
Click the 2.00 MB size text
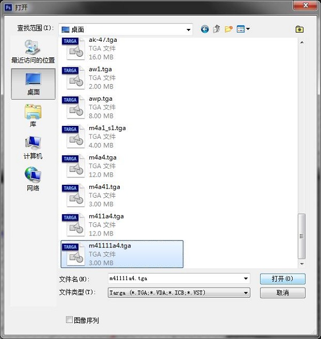tap(101, 86)
